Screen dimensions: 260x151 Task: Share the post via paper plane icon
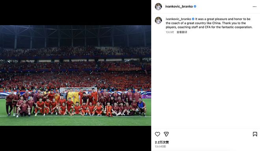(166, 134)
